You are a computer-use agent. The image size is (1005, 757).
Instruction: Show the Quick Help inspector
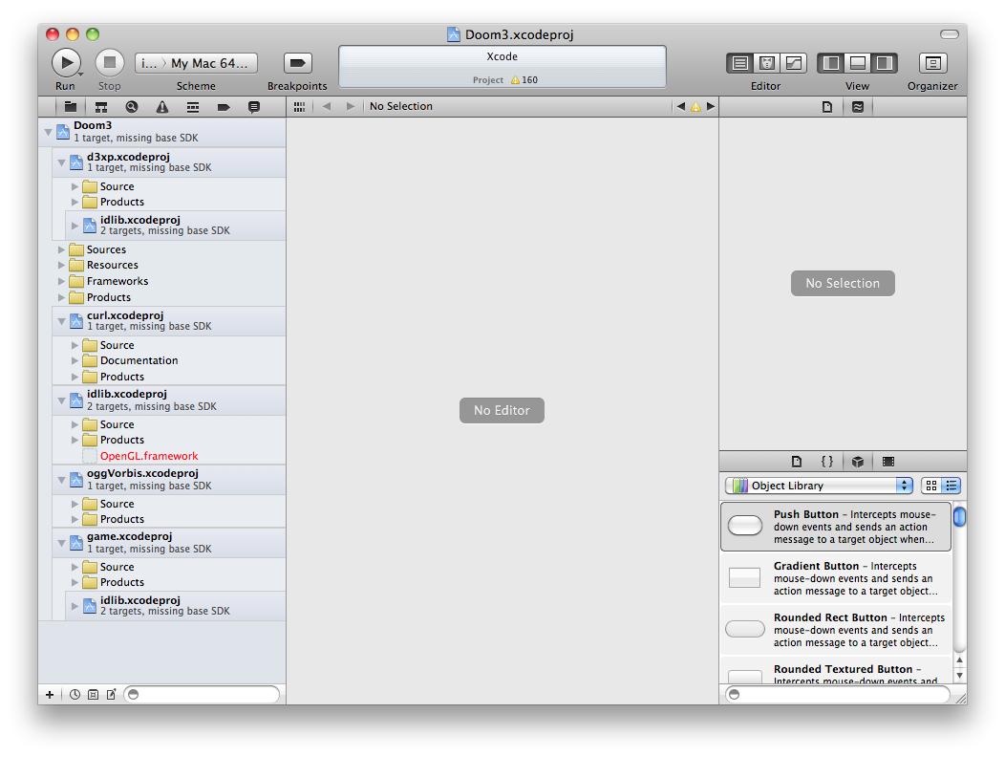[x=858, y=107]
